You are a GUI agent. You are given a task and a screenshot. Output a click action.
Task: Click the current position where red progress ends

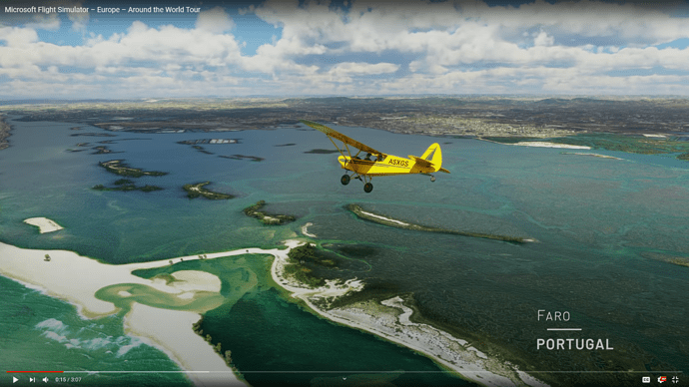pyautogui.click(x=63, y=372)
